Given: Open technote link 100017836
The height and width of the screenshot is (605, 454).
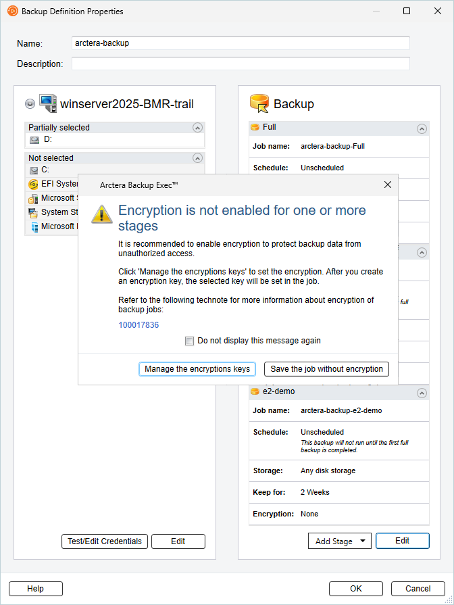Looking at the screenshot, I should 138,325.
